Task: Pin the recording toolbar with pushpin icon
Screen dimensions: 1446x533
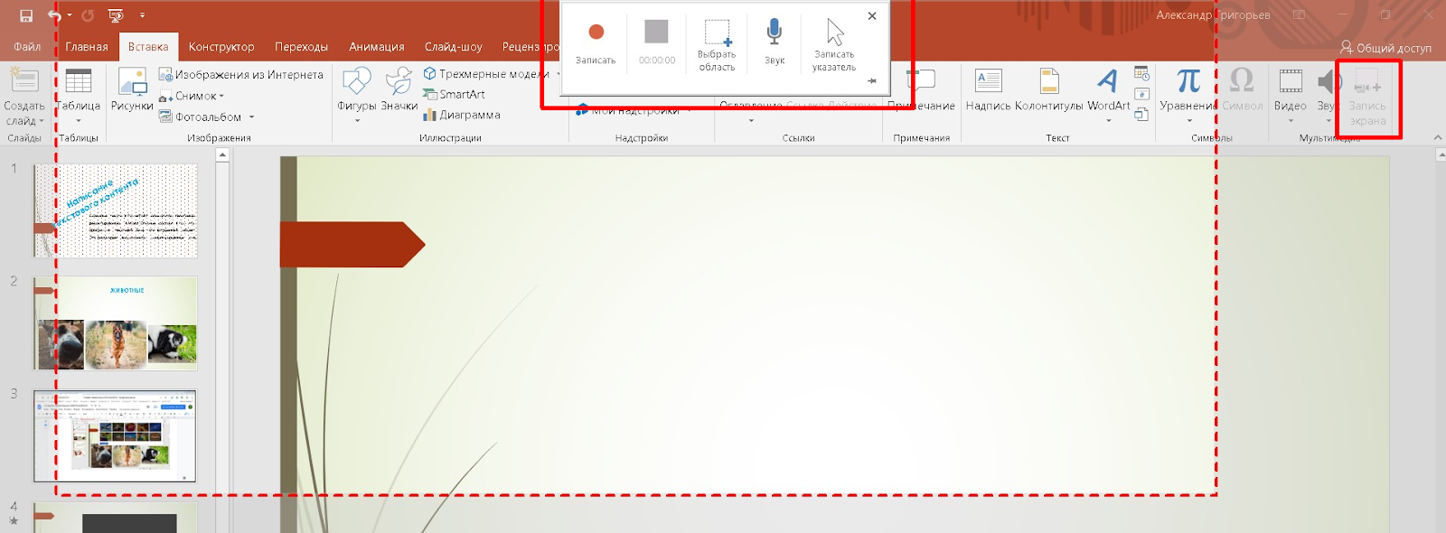Action: [x=872, y=81]
